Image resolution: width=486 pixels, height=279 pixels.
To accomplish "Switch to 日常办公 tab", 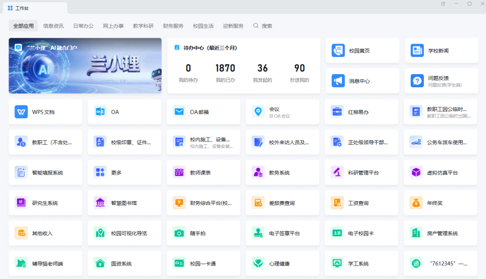I will (x=83, y=26).
